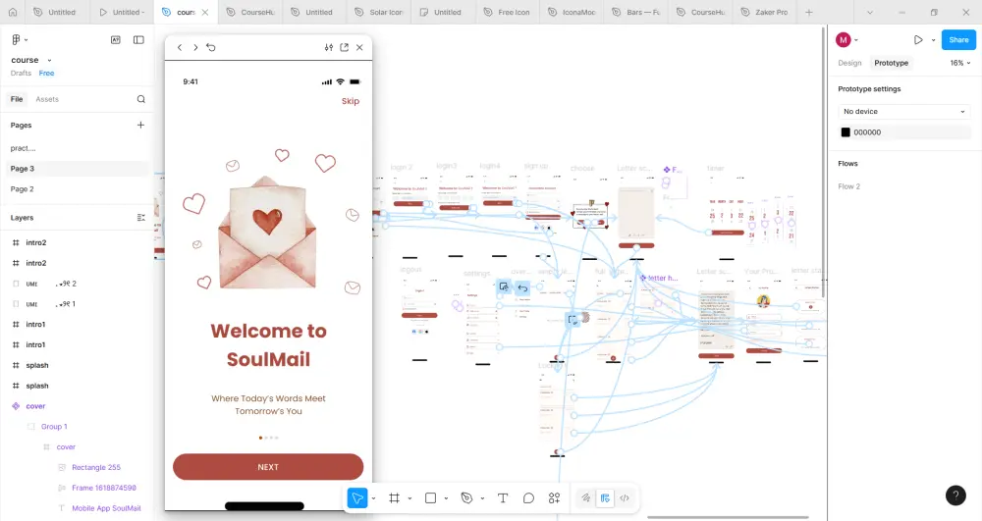
Task: Click the layers list options icon
Action: (140, 218)
